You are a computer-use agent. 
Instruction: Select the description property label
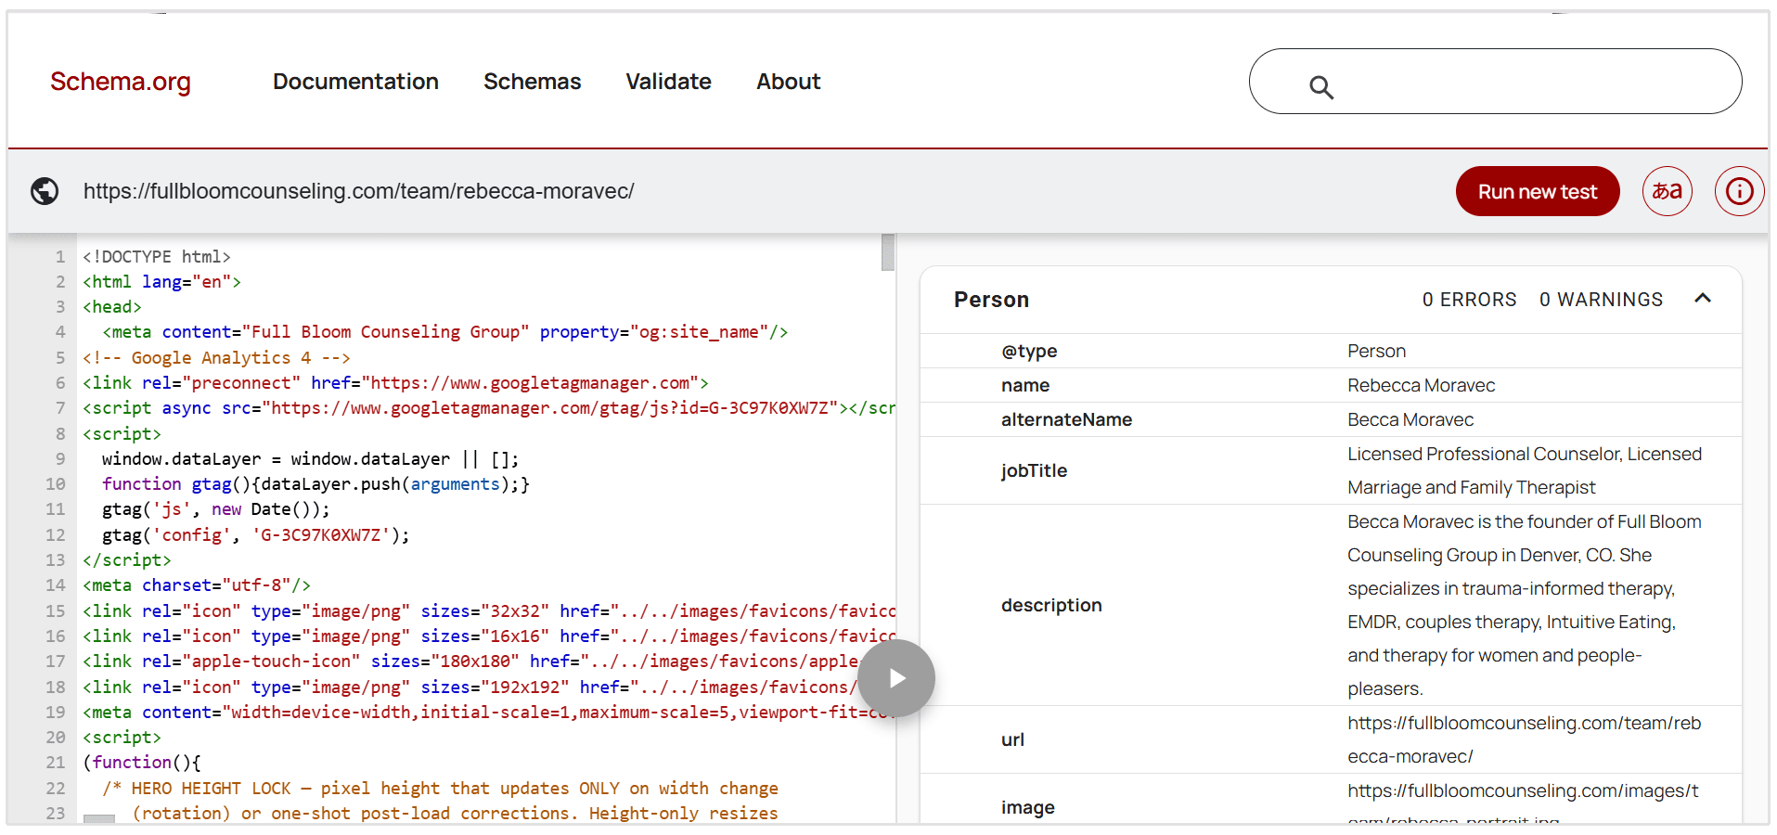[x=1051, y=605]
